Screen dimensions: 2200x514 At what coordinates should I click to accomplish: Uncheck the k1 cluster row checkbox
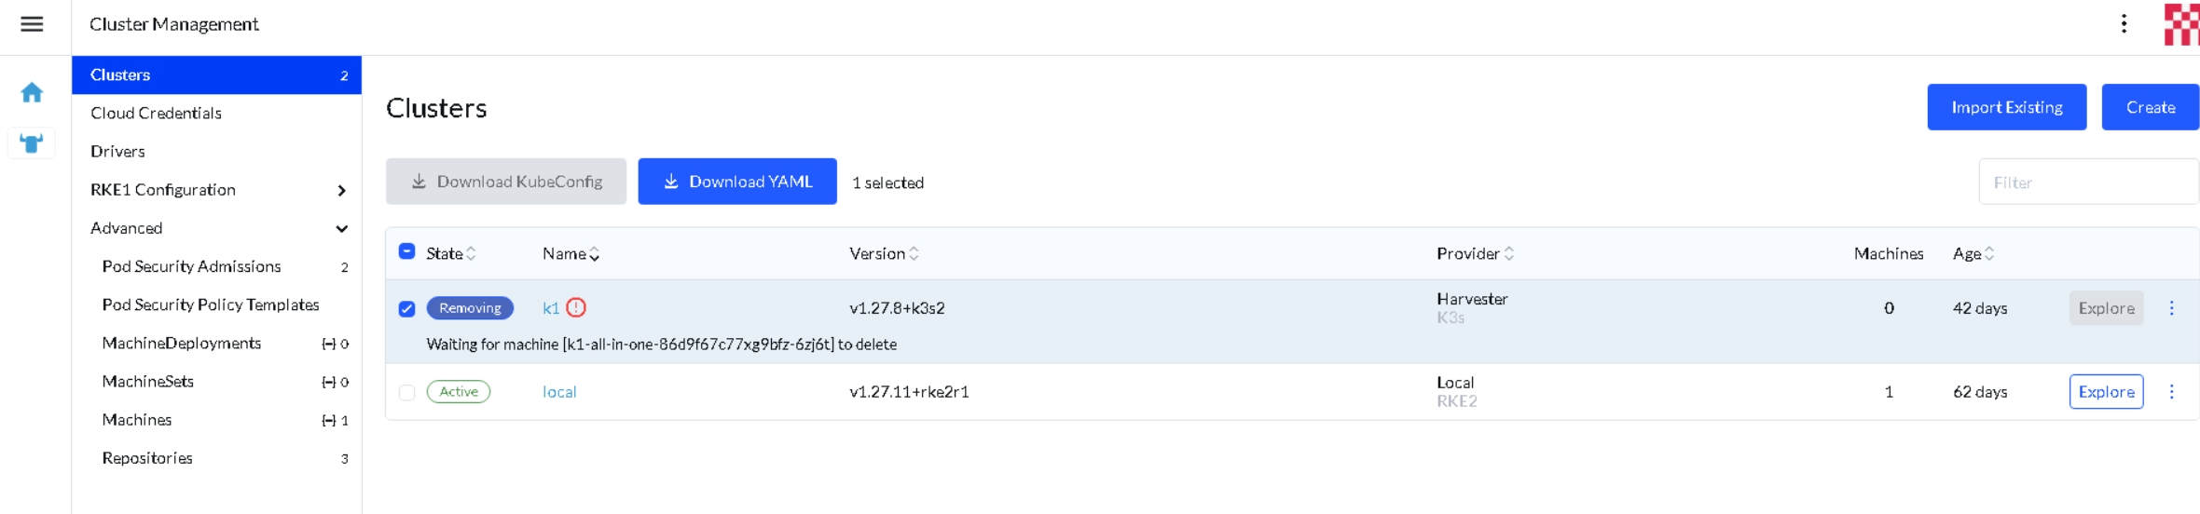pyautogui.click(x=406, y=308)
